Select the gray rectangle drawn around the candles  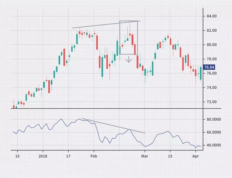(x=120, y=37)
